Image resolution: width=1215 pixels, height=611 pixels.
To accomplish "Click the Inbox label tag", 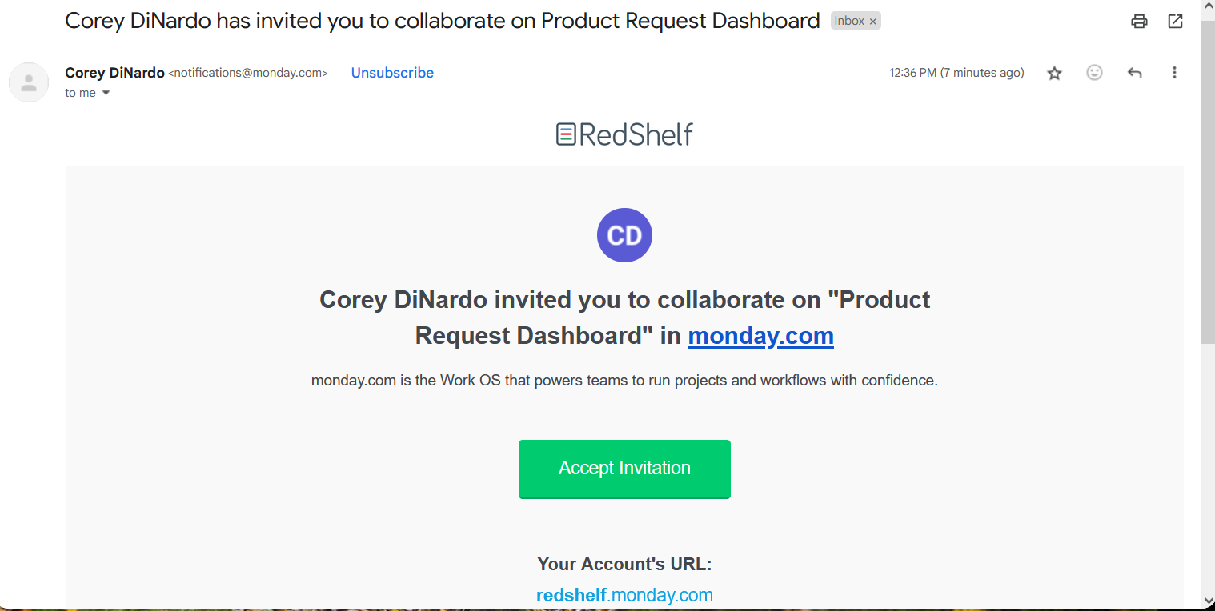I will point(848,22).
